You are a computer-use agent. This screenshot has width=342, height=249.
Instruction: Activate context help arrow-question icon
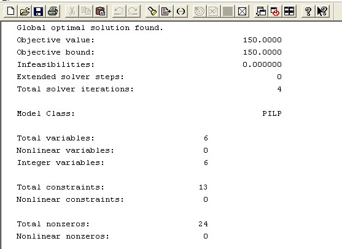[322, 11]
